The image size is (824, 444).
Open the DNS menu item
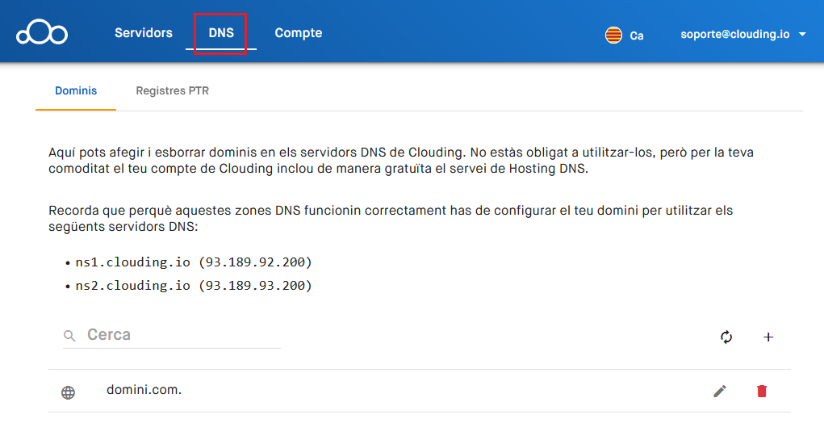tap(220, 32)
